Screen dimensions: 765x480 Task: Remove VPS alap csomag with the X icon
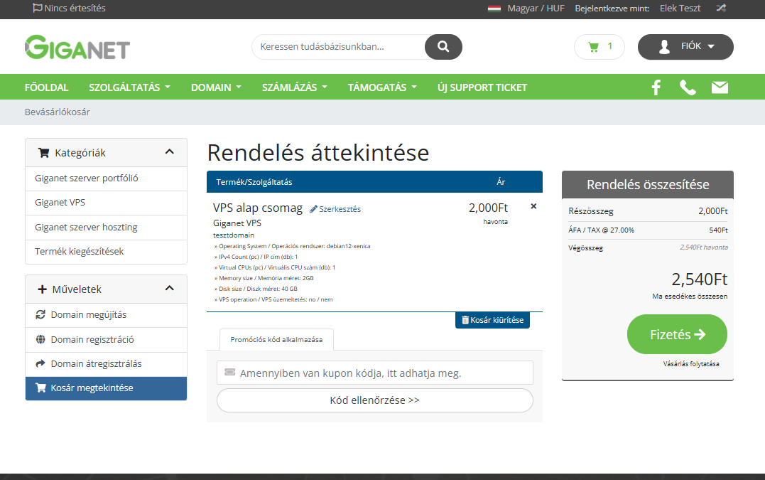click(x=533, y=206)
